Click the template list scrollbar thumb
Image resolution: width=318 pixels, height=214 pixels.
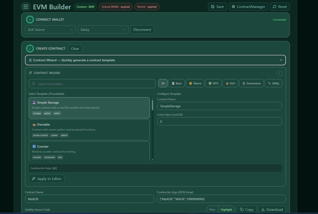152,105
